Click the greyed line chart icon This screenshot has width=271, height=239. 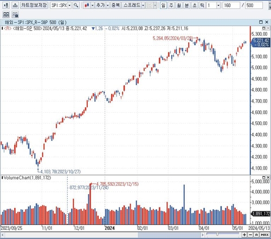pos(150,5)
